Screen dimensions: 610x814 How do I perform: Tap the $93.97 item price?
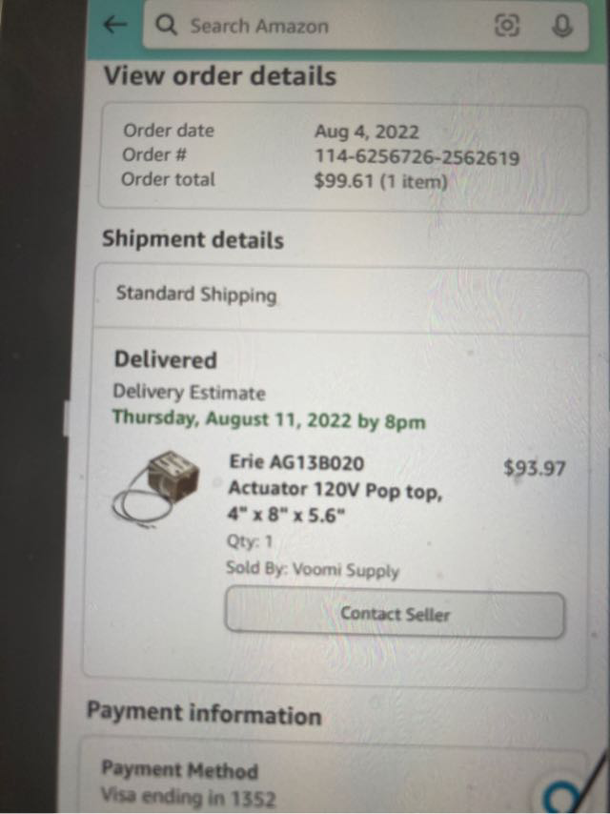(x=534, y=468)
